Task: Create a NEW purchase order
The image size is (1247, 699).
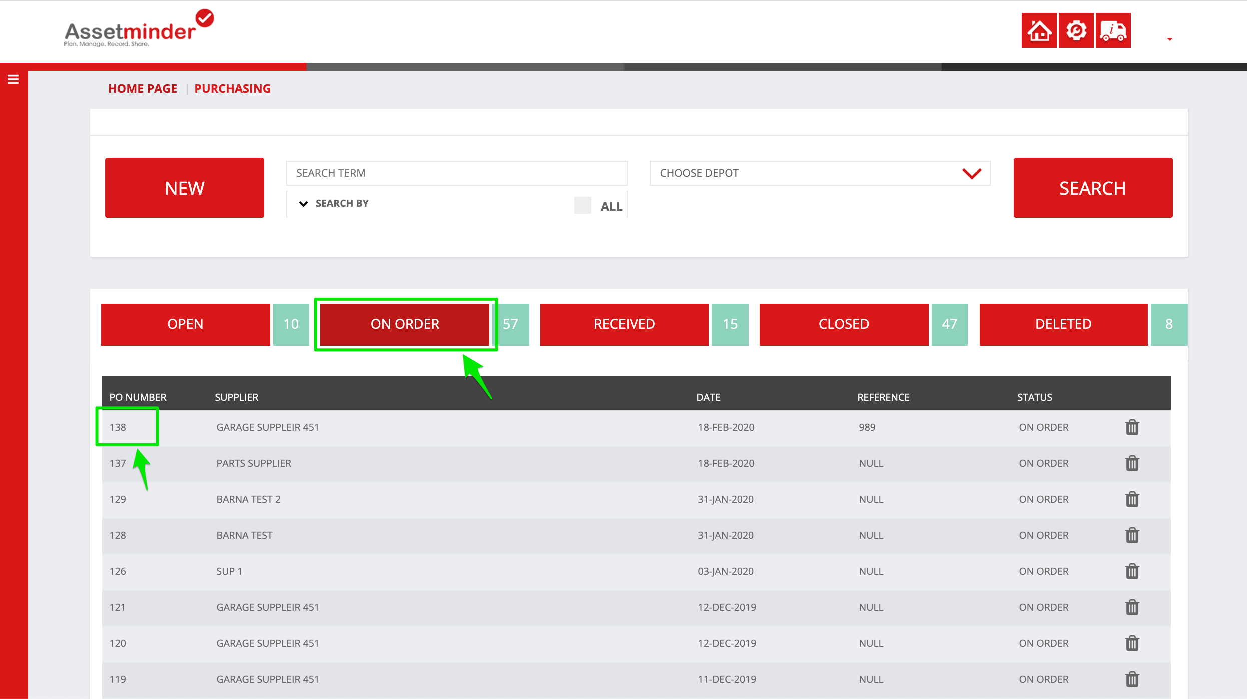Action: (x=185, y=188)
